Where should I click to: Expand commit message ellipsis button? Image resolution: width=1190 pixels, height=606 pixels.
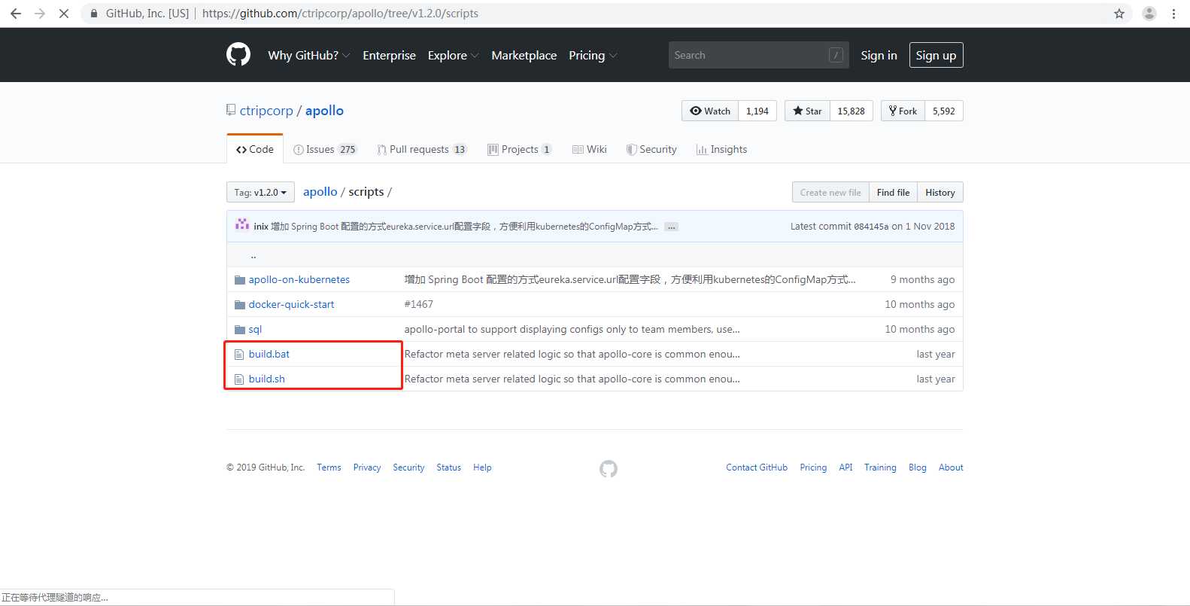tap(671, 227)
